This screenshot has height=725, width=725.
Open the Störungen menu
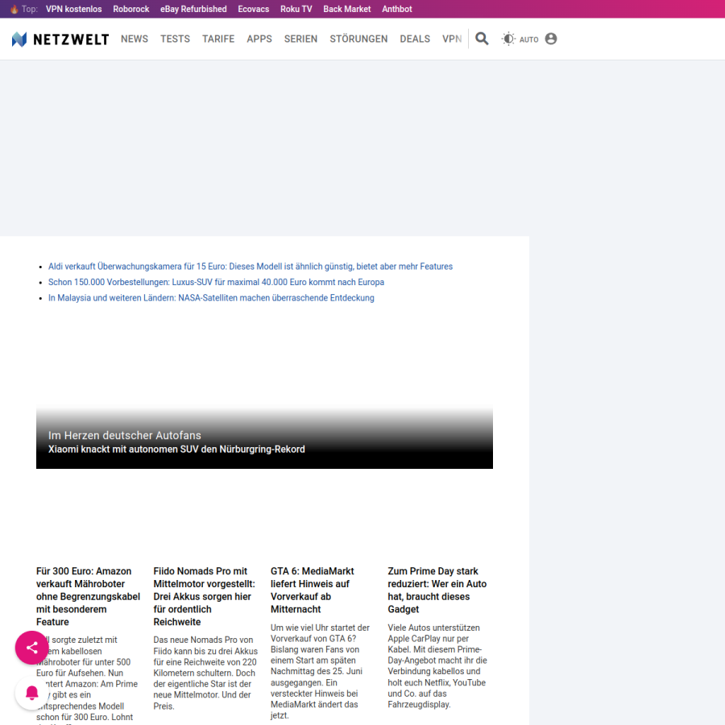358,39
